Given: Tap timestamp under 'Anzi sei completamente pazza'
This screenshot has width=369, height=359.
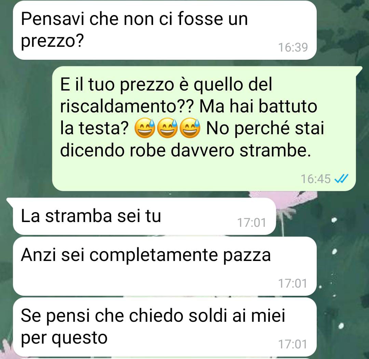Looking at the screenshot, I should coord(293,283).
